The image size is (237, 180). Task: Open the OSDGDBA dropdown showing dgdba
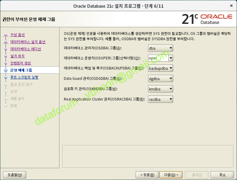click(160, 79)
